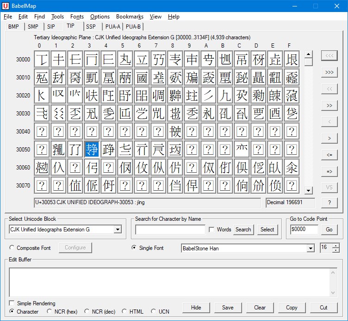Screen dimensions: 348x321
Task: Open the Bookmarks menu
Action: pyautogui.click(x=130, y=17)
